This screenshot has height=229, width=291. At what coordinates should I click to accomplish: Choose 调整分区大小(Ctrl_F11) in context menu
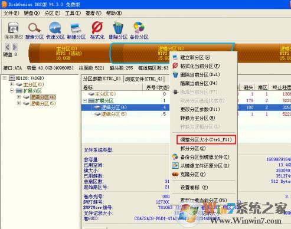point(206,140)
